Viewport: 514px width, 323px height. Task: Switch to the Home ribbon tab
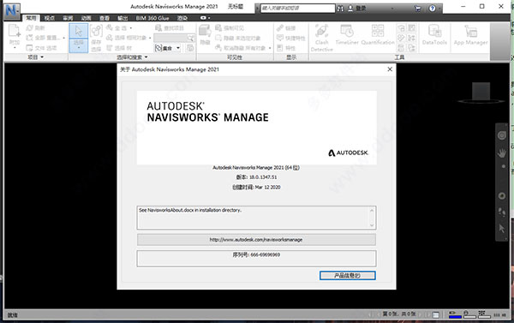click(32, 18)
